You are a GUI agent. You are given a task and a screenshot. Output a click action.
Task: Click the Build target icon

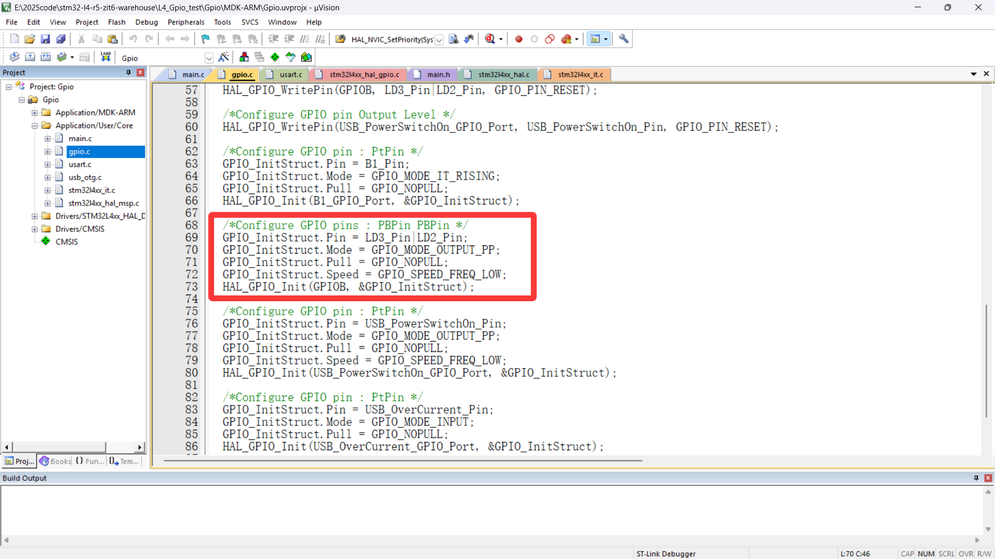[30, 57]
